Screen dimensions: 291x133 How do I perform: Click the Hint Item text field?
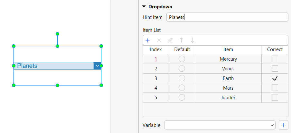click(227, 17)
